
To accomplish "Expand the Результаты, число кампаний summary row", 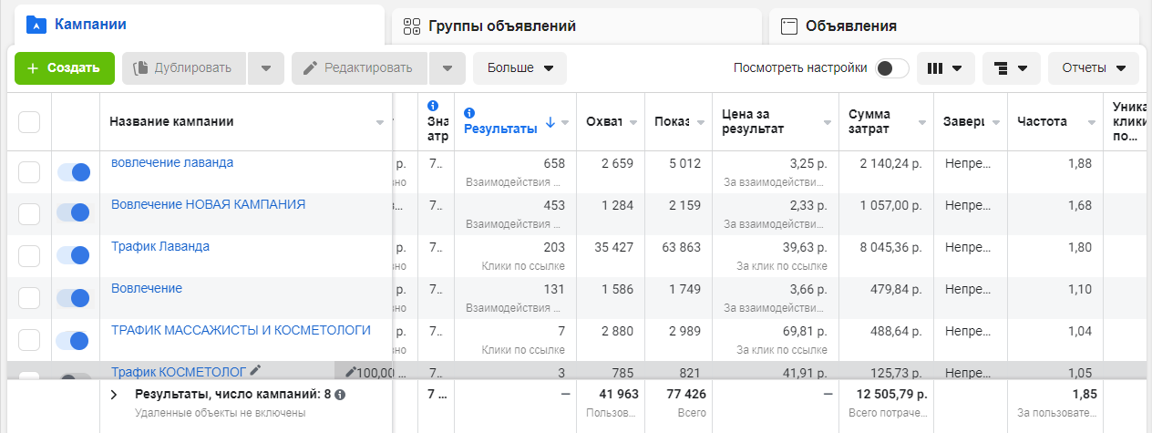I will (114, 395).
